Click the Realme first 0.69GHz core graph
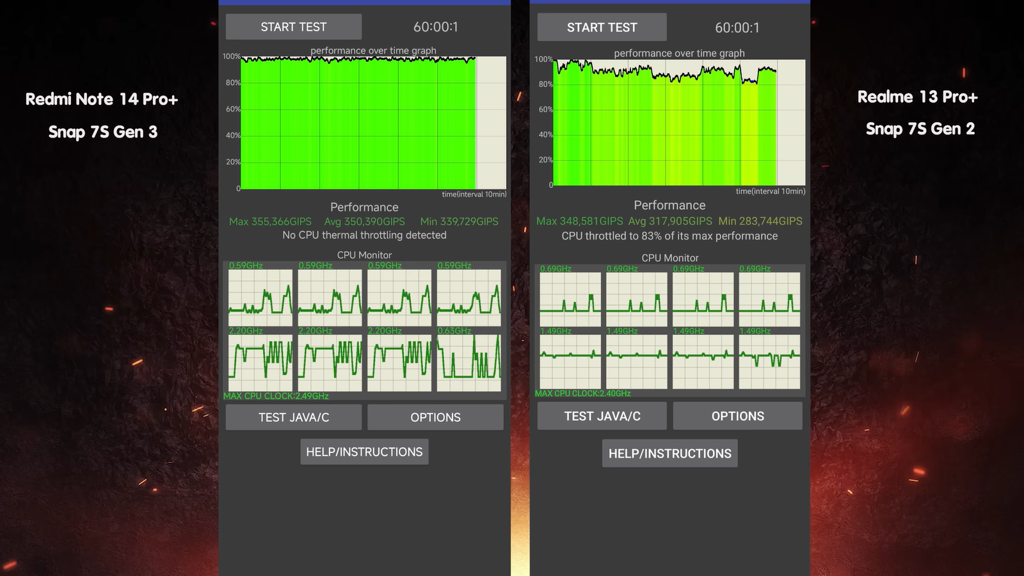This screenshot has height=576, width=1024. pos(570,300)
